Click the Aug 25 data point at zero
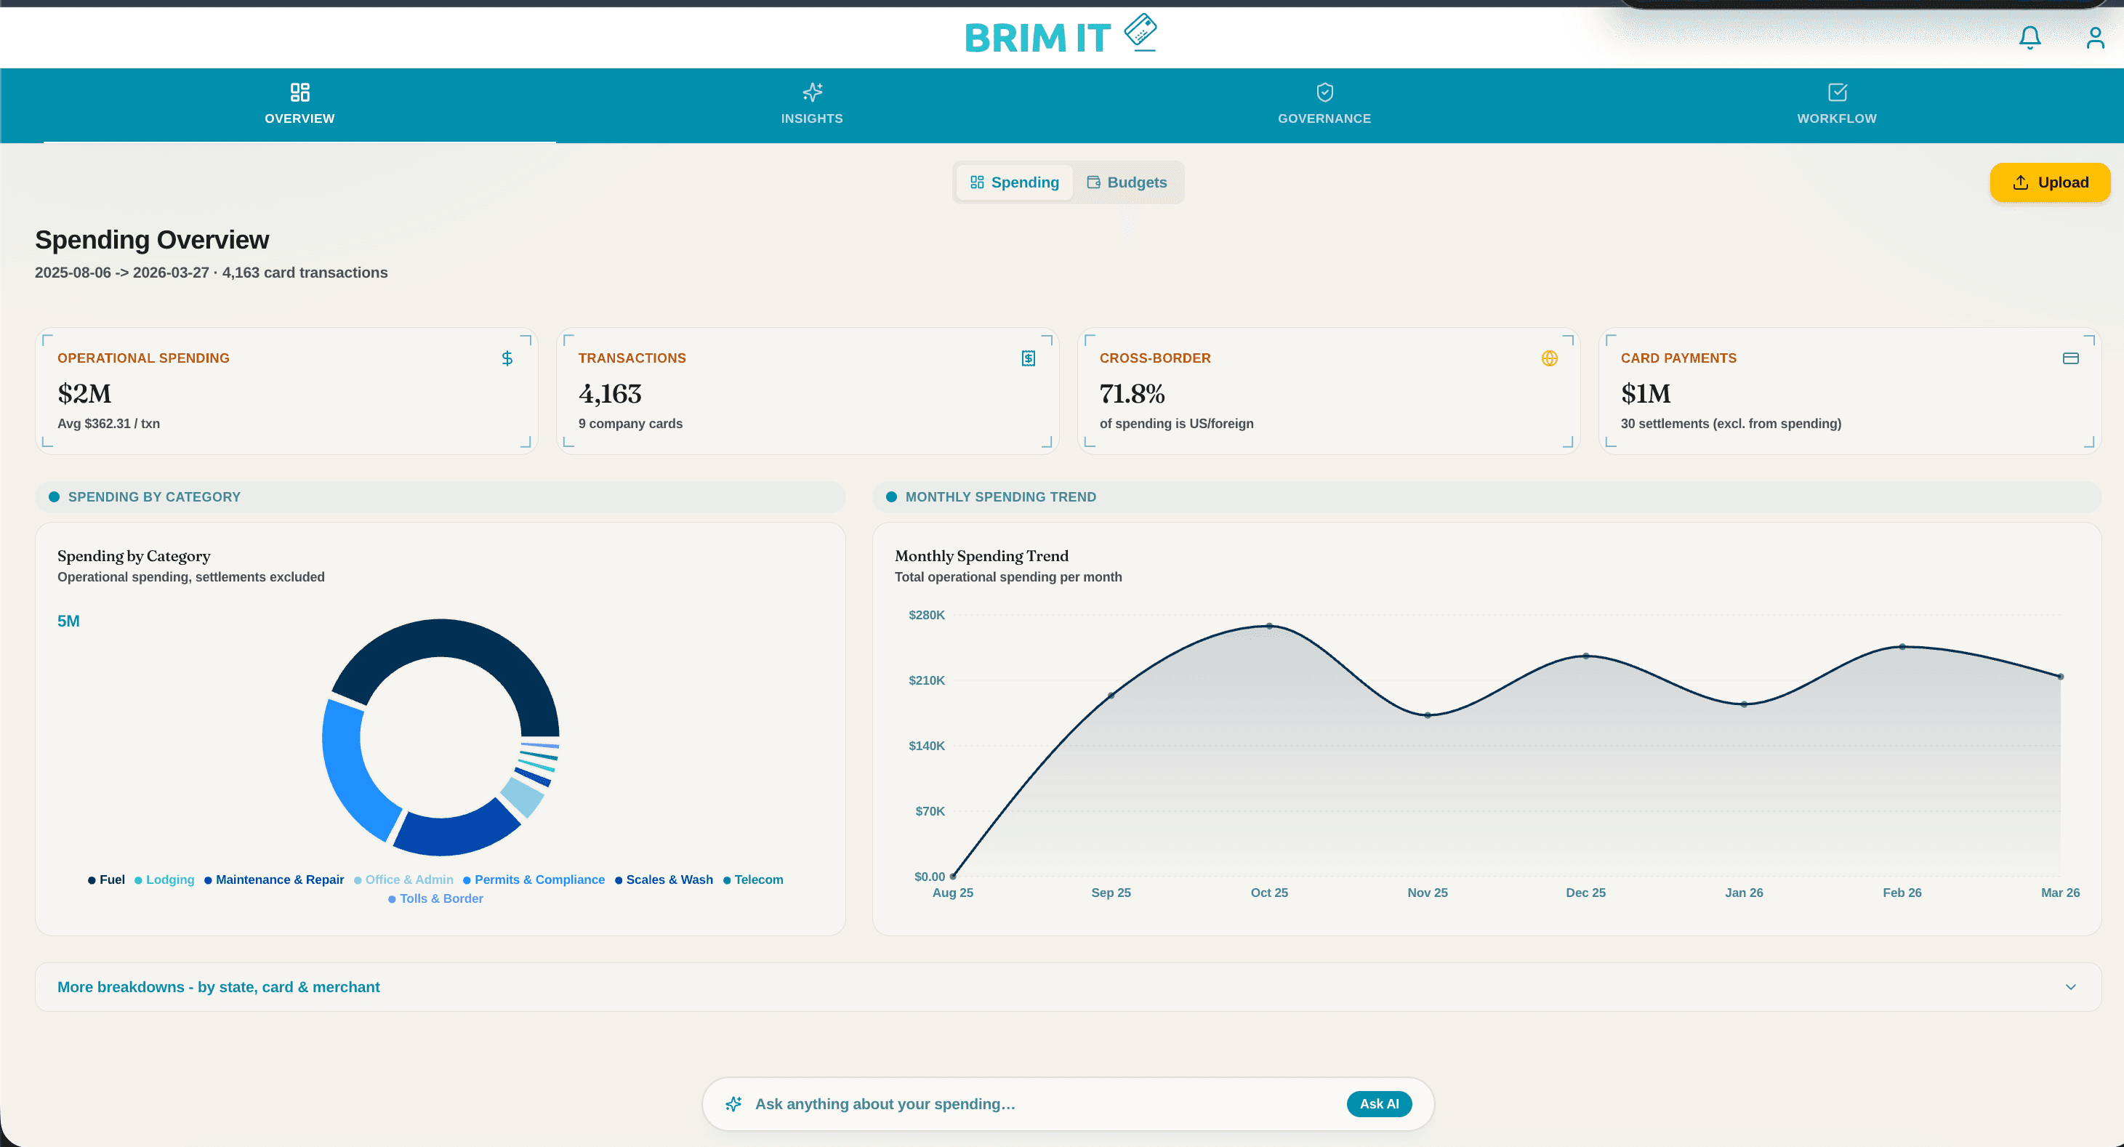This screenshot has height=1147, width=2124. click(952, 876)
